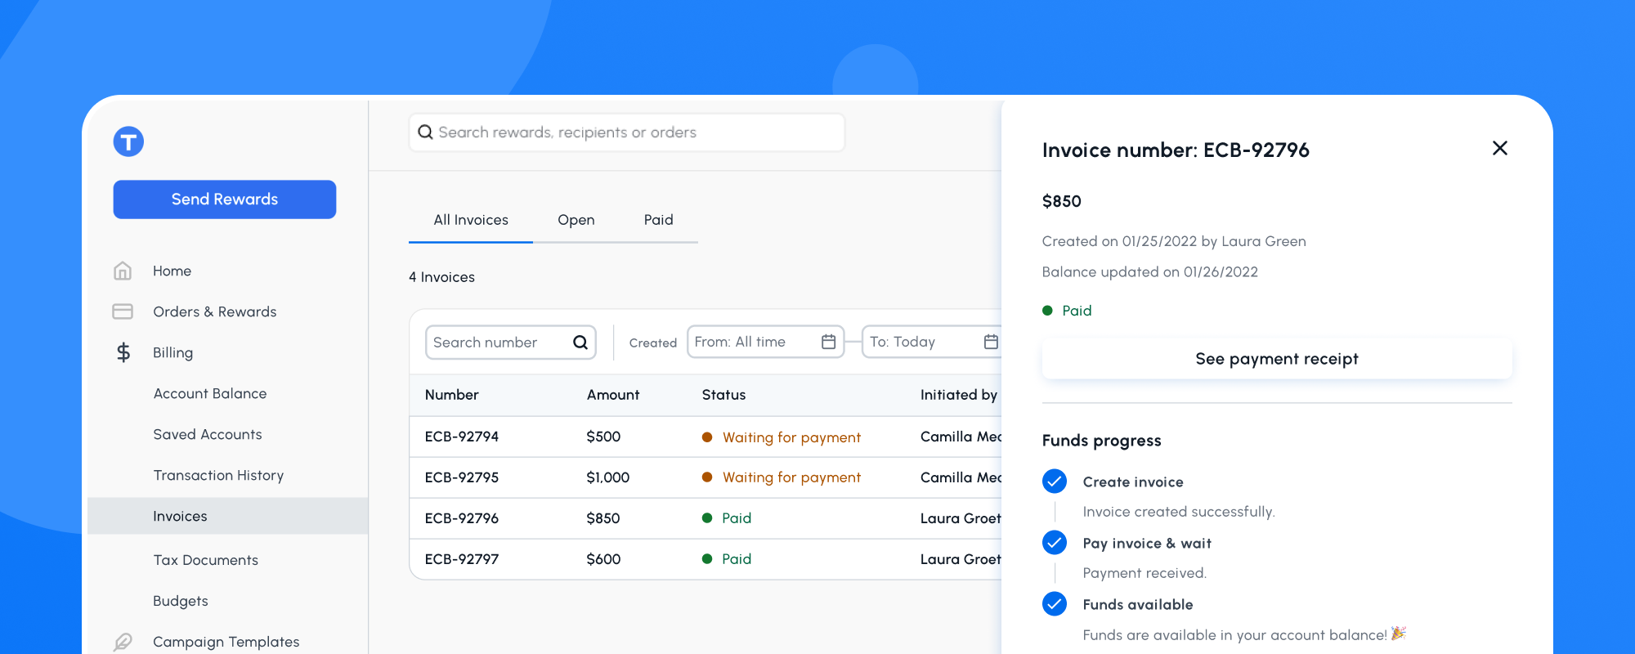Viewport: 1635px width, 654px height.
Task: Click the Send Rewards button
Action: tap(225, 199)
